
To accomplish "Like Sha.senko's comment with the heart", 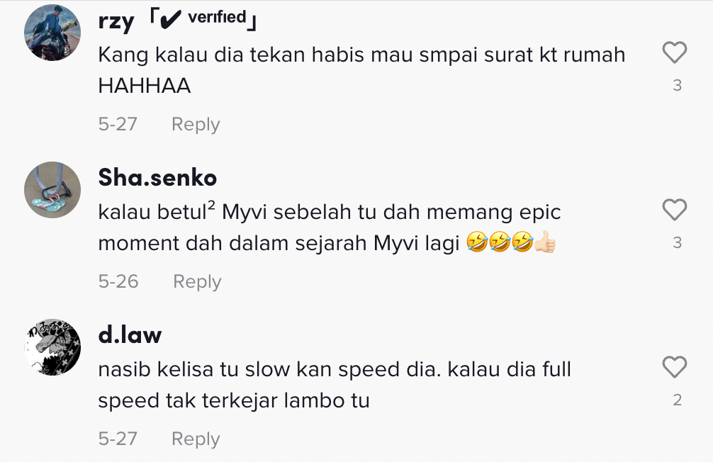I will click(x=674, y=210).
